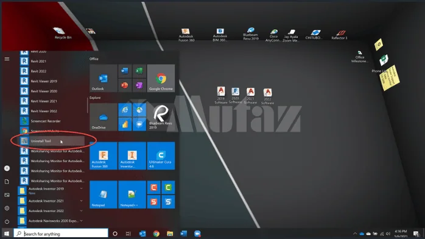Click the Search for anything box
This screenshot has height=239, width=425.
coord(61,234)
